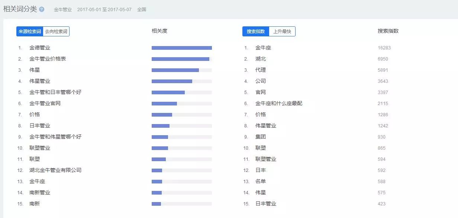Click the 金牛管业 keyword in header
The width and height of the screenshot is (458, 218).
tap(63, 10)
